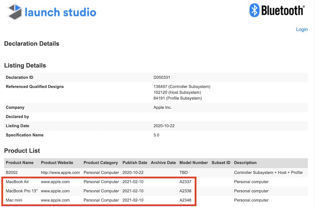Click the MacBook Air product website link

(x=55, y=182)
